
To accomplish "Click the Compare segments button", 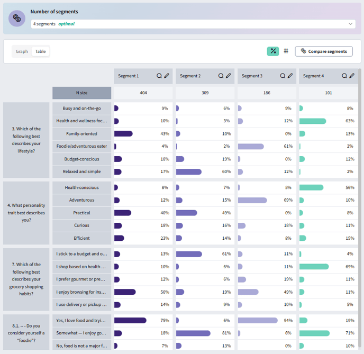I will [324, 51].
